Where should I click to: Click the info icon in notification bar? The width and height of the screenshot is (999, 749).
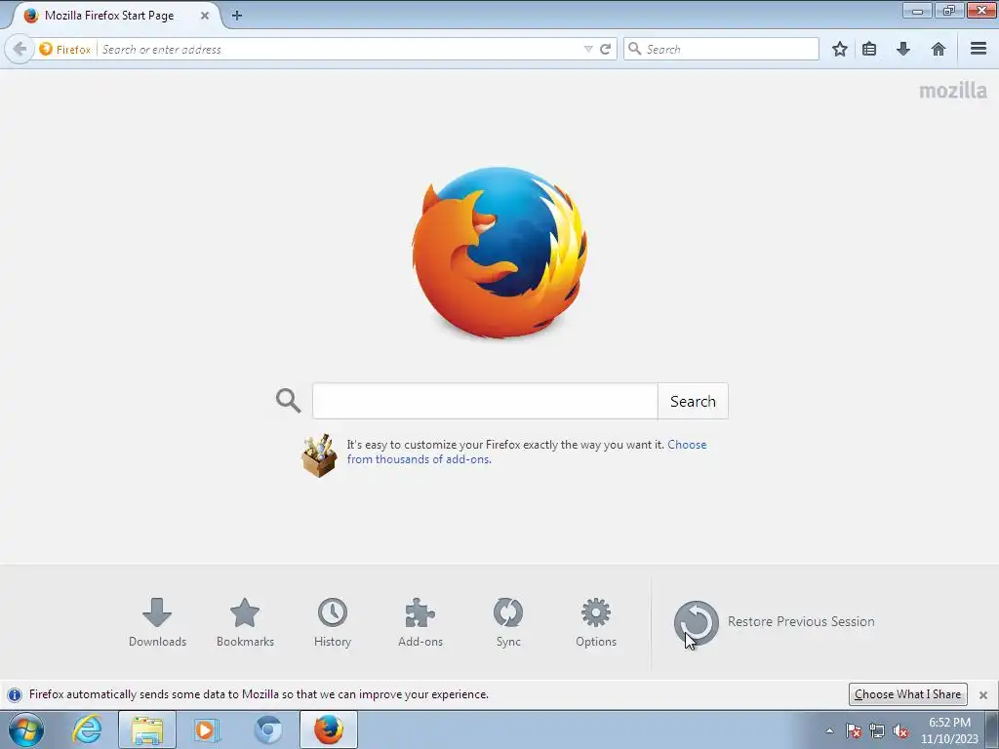[x=14, y=694]
